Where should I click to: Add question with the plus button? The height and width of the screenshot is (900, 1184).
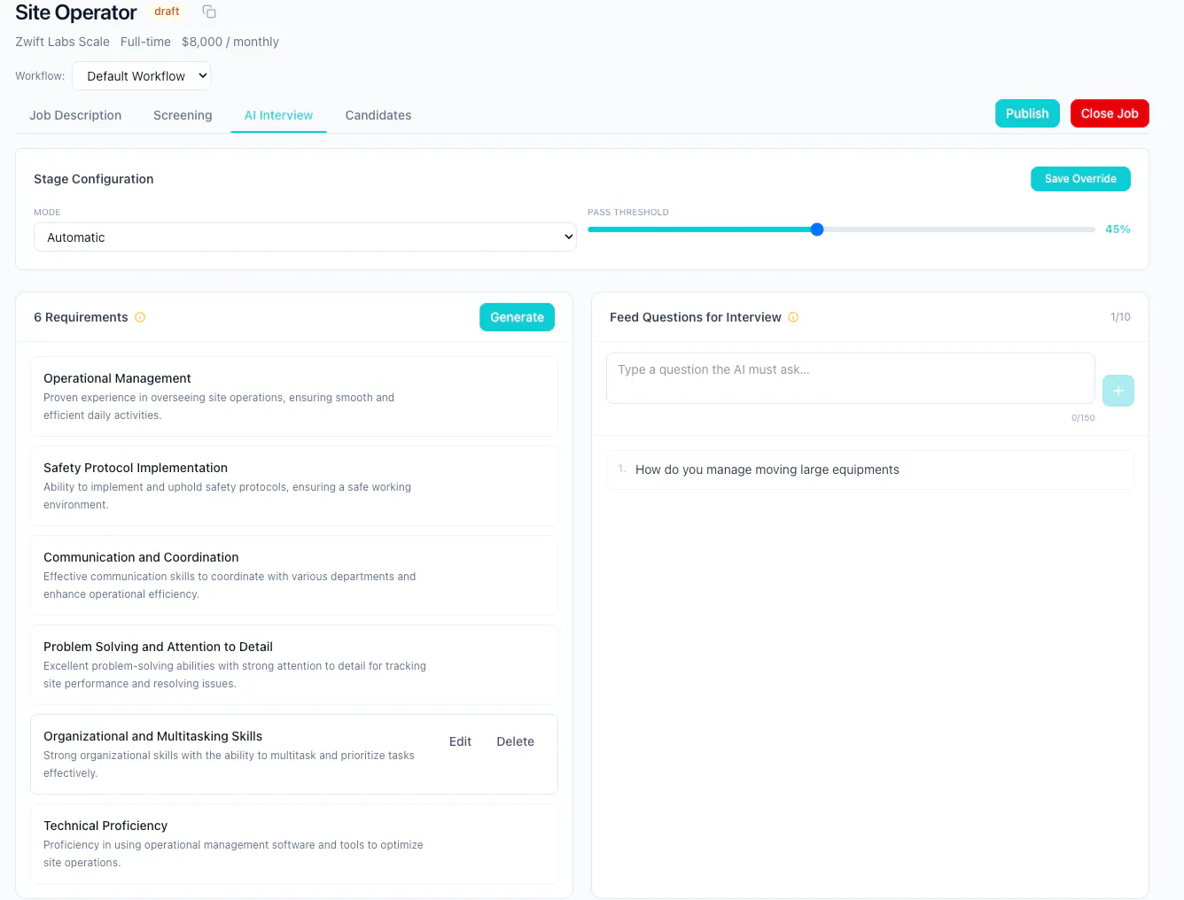(1118, 391)
